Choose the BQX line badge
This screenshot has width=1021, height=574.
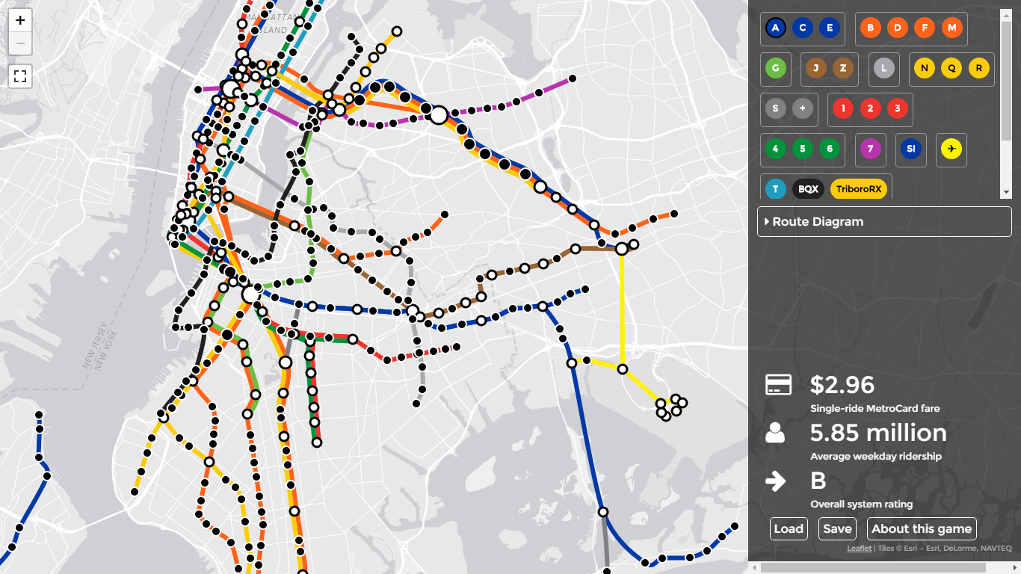coord(808,189)
